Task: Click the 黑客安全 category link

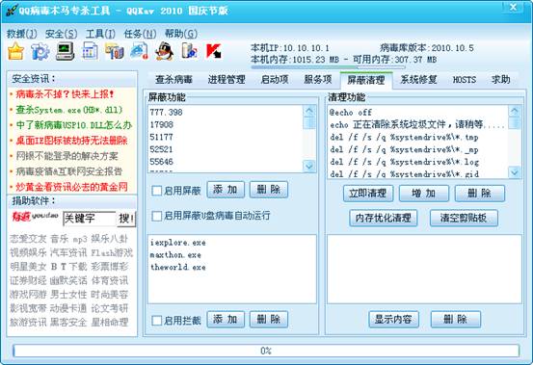Action: [68, 322]
